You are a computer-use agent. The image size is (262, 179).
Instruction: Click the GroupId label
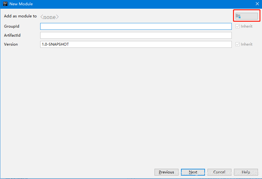[12, 26]
